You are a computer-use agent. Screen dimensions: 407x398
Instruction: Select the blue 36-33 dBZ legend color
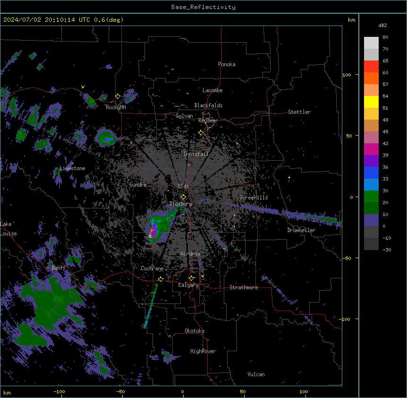(371, 173)
